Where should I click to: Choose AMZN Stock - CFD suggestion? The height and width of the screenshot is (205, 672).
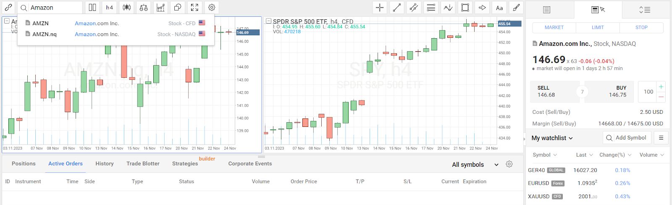(x=115, y=23)
